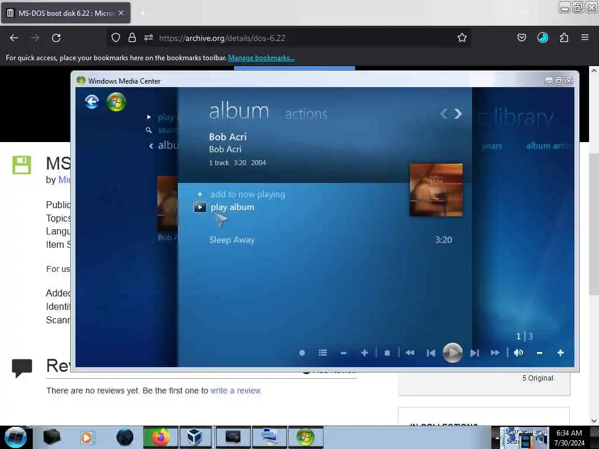Open Windows Media Player taskbar icon
The height and width of the screenshot is (449, 599).
pyautogui.click(x=87, y=437)
